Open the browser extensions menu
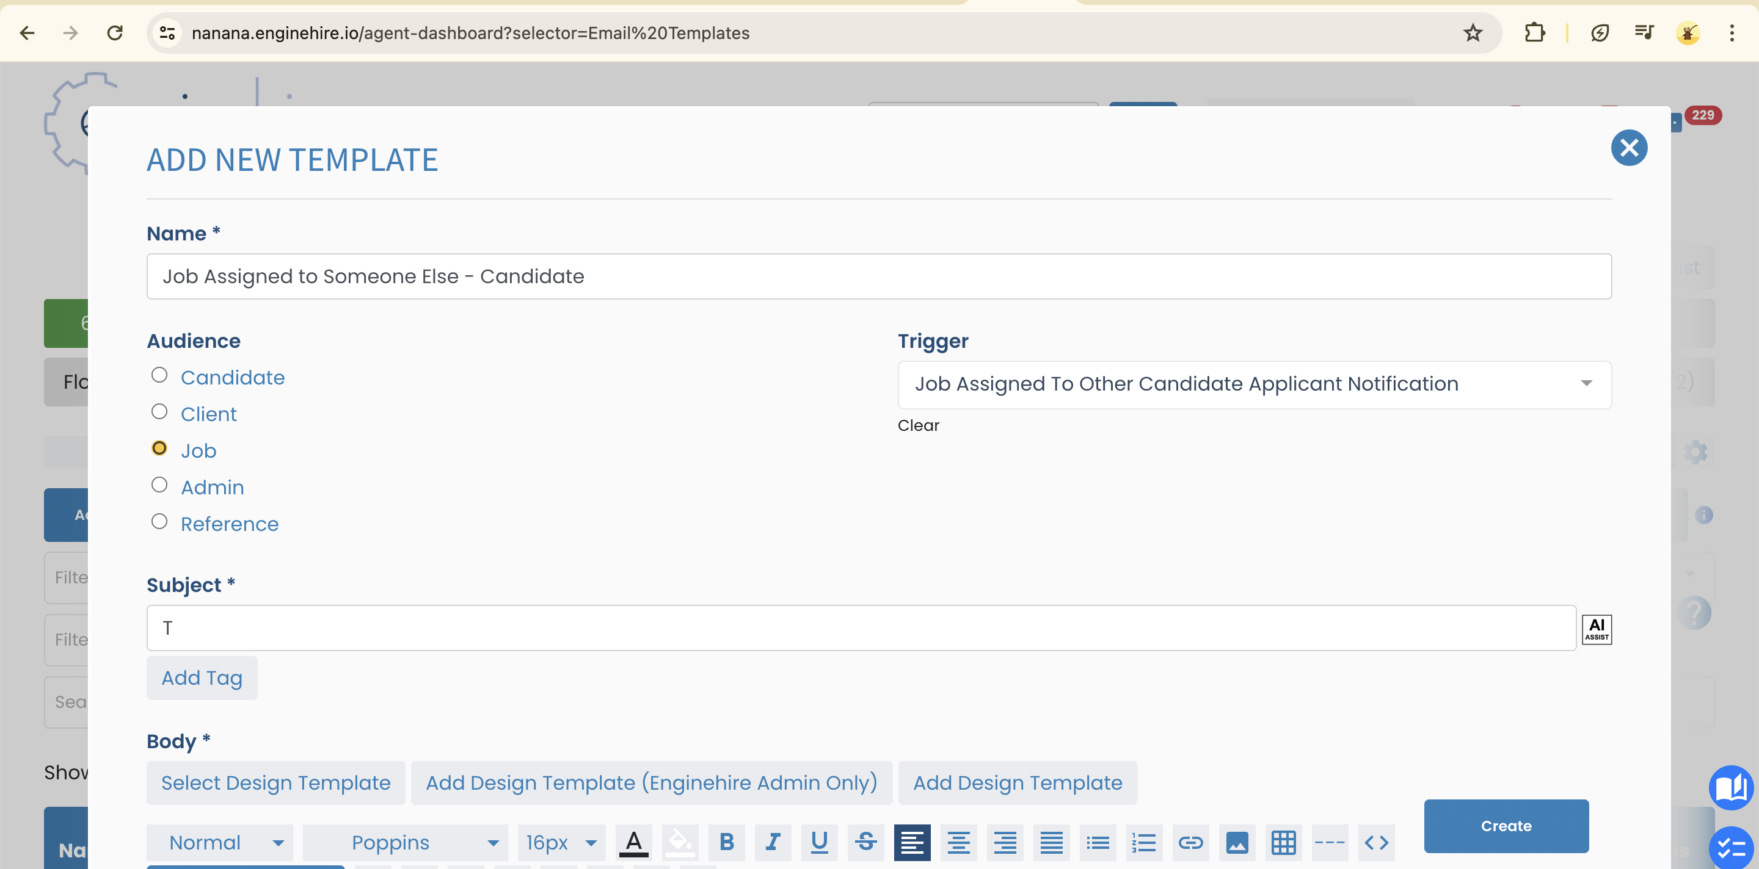1759x869 pixels. click(x=1534, y=33)
